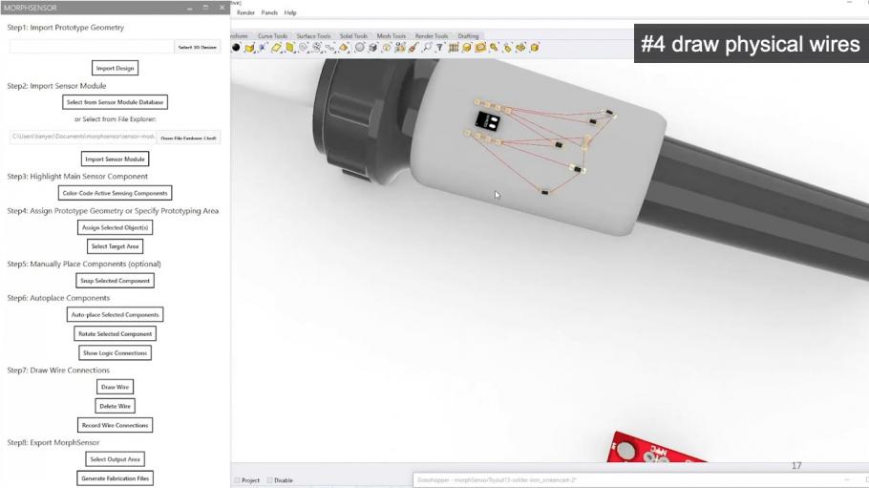Click the gray circle toolbar icon
Viewport: 869px width, 488px height.
coord(359,48)
